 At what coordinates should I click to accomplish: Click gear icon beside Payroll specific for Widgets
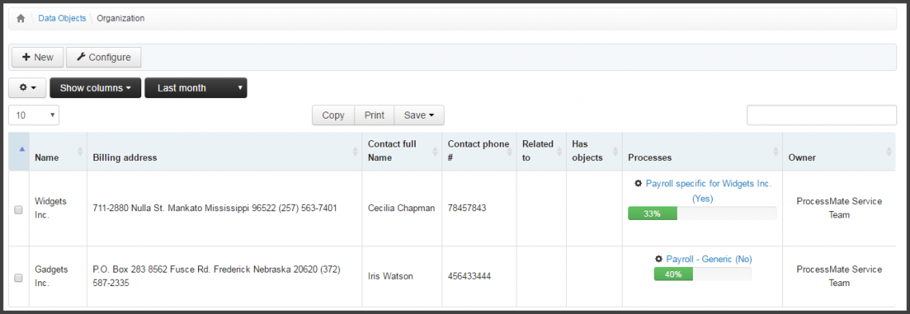click(639, 183)
